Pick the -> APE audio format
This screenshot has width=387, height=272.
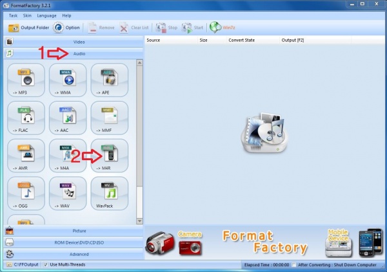[110, 80]
